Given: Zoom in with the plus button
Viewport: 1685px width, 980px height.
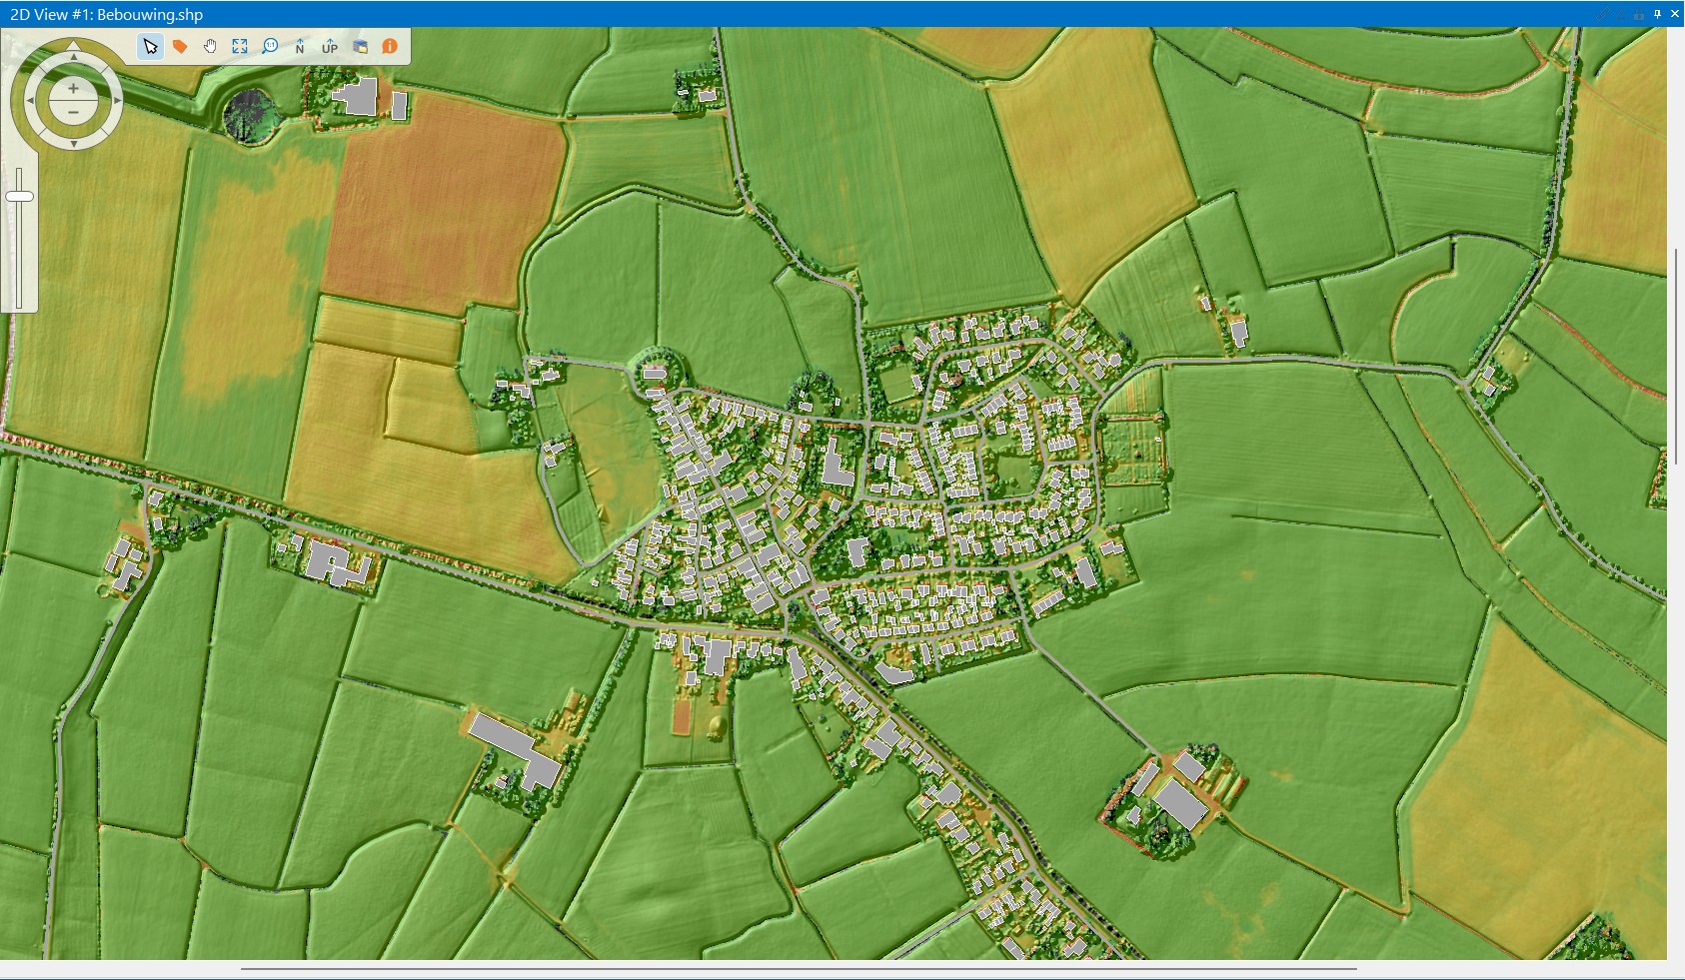Looking at the screenshot, I should click(x=73, y=88).
